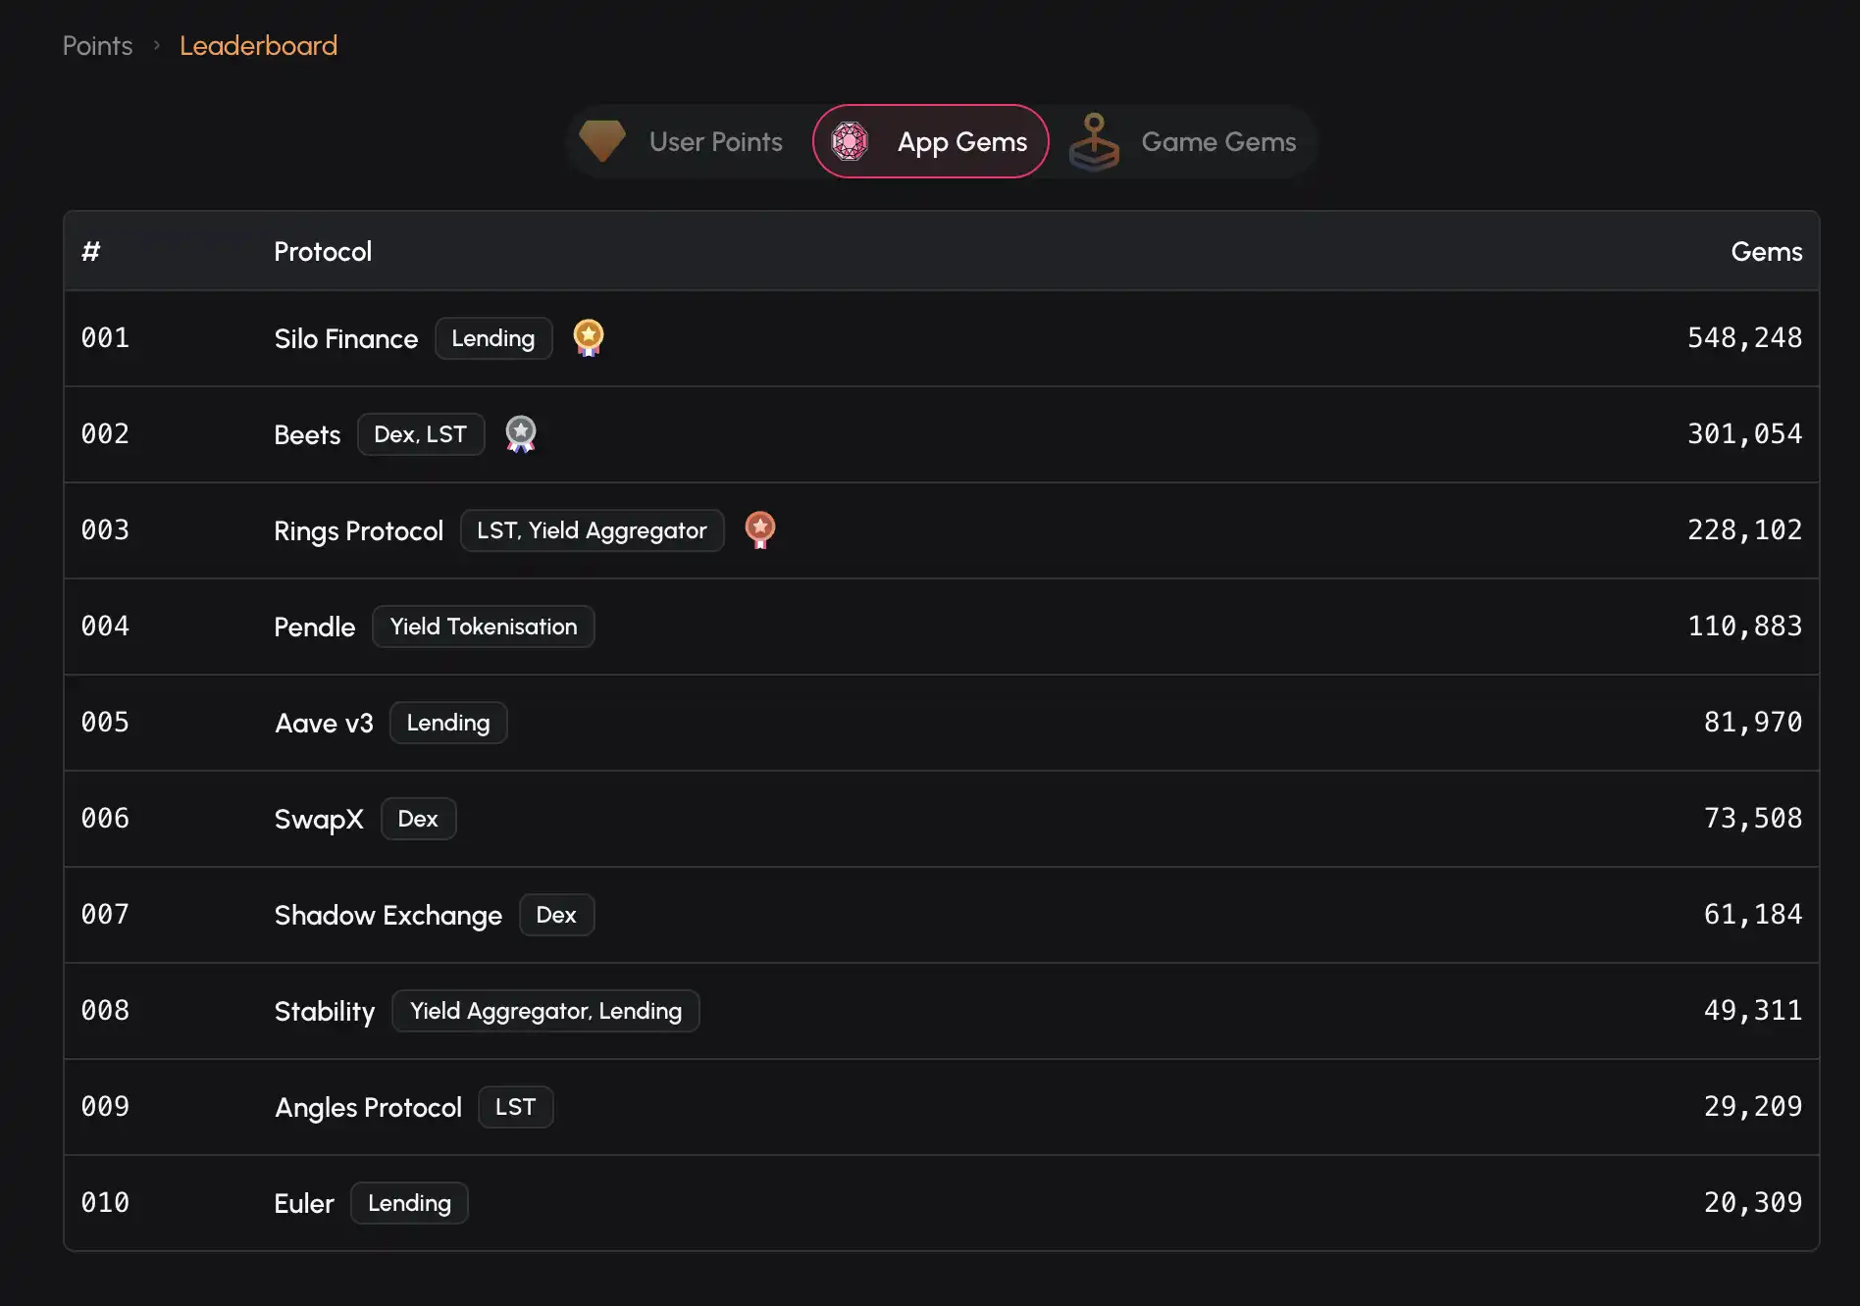Click the bronze medal beside Rings Protocol
Image resolution: width=1860 pixels, height=1306 pixels.
[x=760, y=529]
